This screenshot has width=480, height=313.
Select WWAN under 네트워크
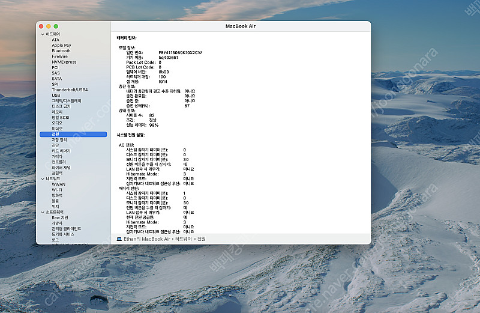[58, 184]
